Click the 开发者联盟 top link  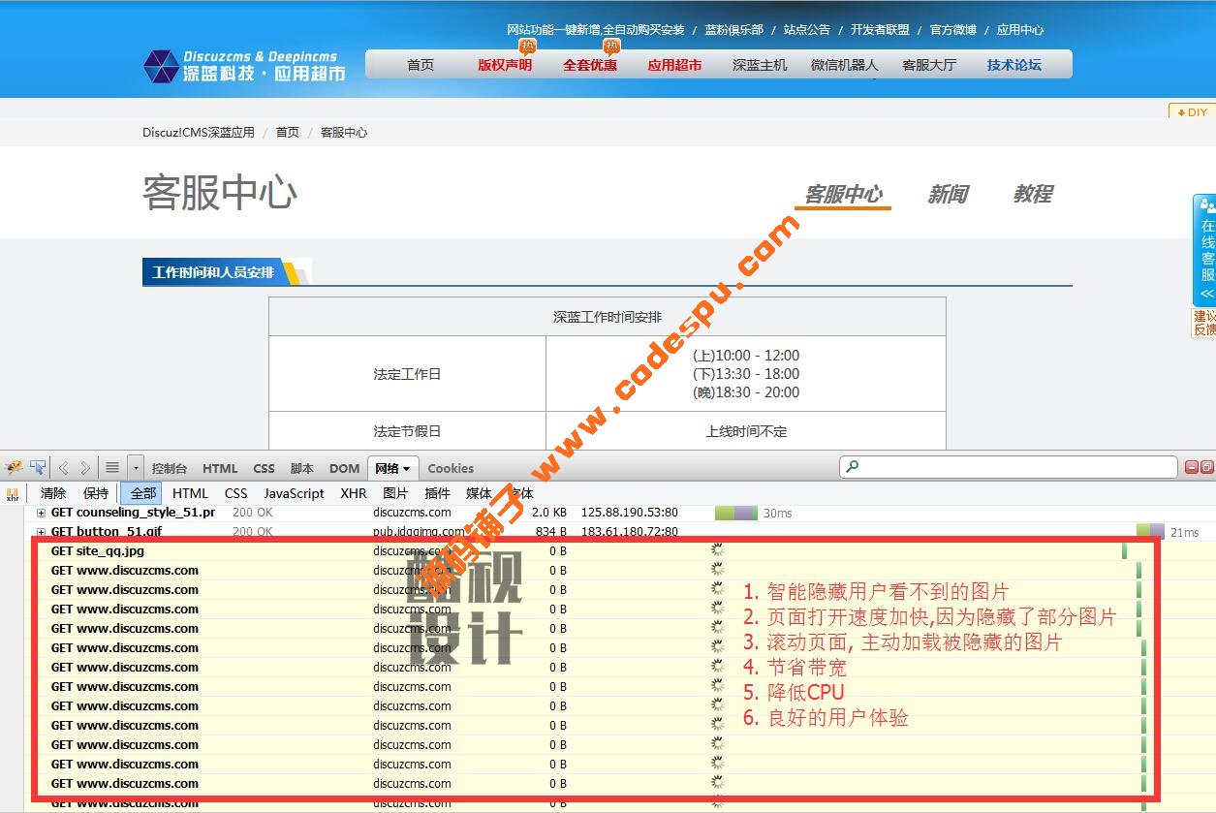click(880, 30)
